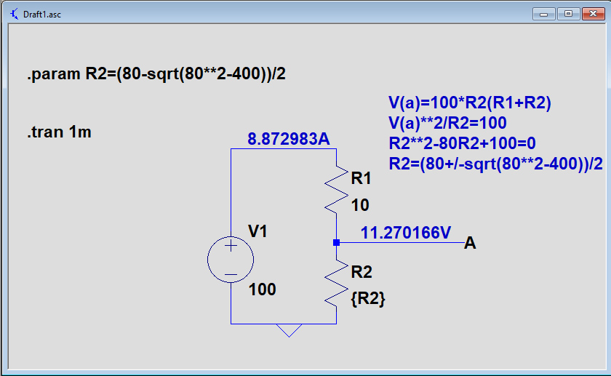Close the Draft1.asc schematic window
Screen dimensions: 611x376
pyautogui.click(x=593, y=14)
